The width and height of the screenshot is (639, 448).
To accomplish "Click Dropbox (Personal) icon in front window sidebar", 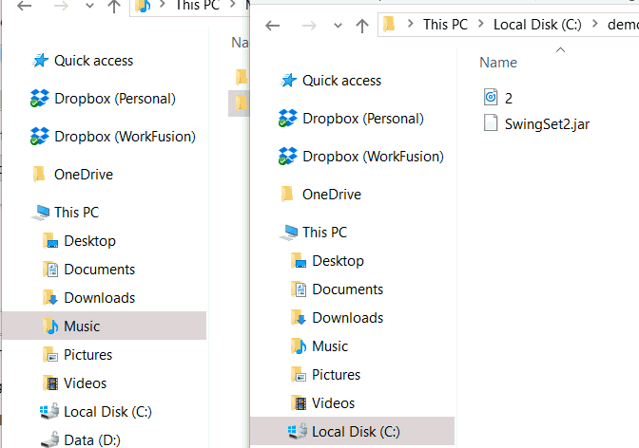I will pos(288,119).
